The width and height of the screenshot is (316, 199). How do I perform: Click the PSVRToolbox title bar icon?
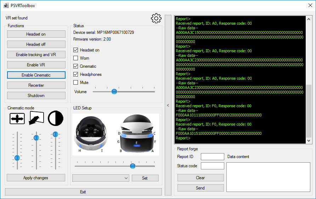[x=6, y=5]
